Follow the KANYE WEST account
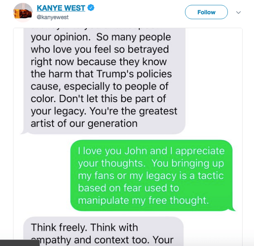The height and width of the screenshot is (246, 254). (206, 12)
